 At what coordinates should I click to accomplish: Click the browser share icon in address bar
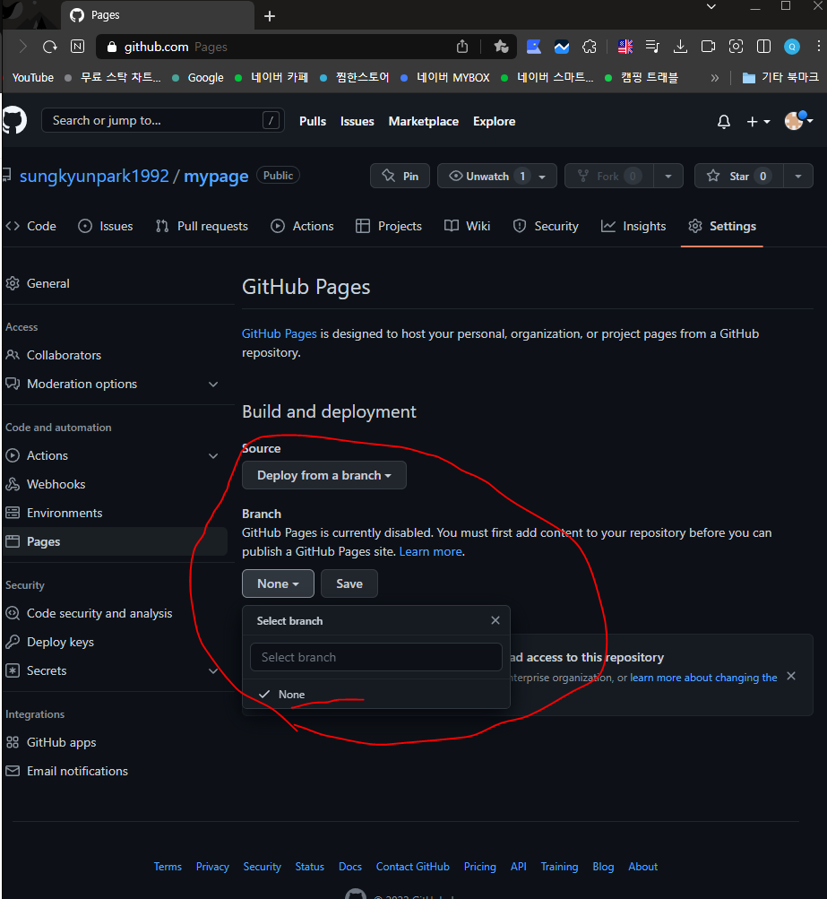[462, 47]
